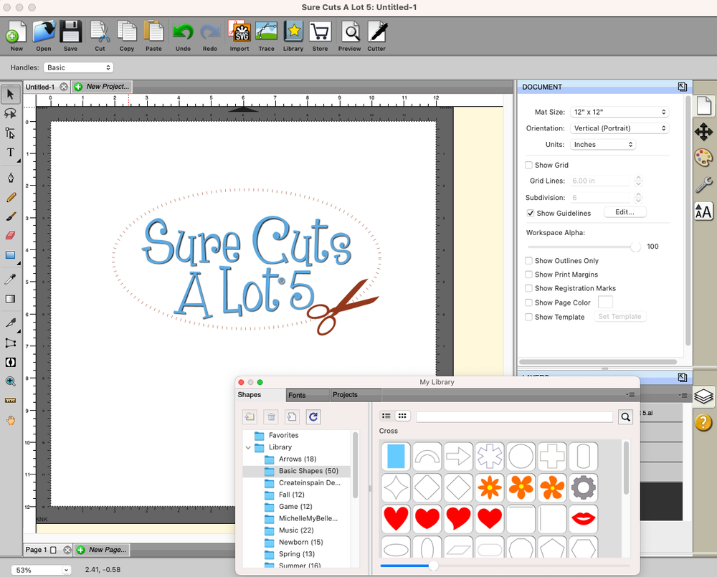Launch the cut Preview
Image resolution: width=717 pixels, height=577 pixels.
click(x=350, y=32)
